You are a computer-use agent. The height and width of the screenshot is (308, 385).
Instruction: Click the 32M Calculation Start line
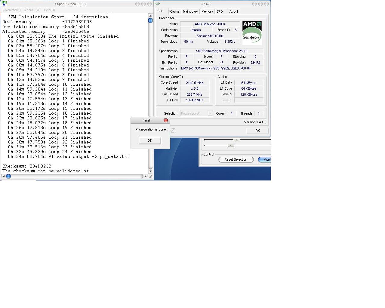pyautogui.click(x=59, y=17)
